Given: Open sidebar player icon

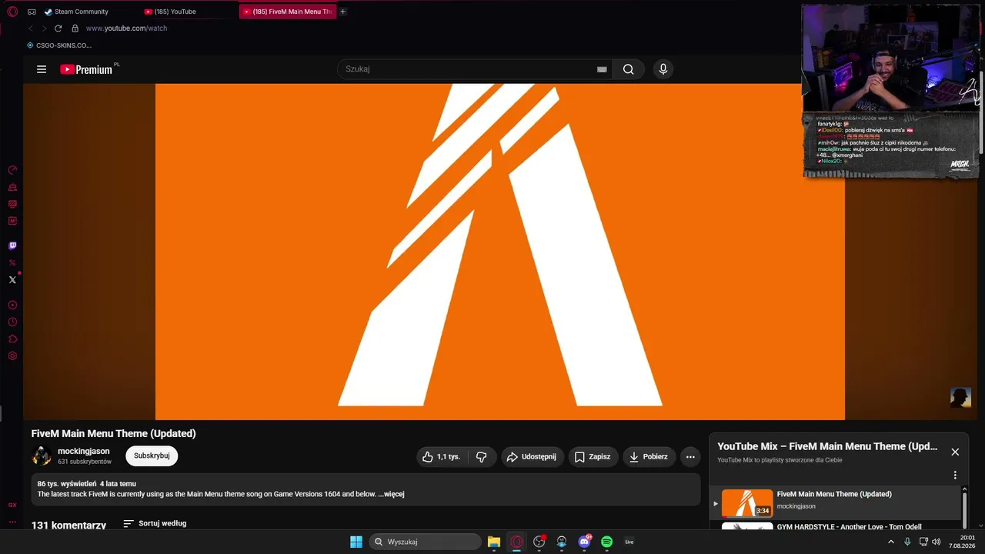Looking at the screenshot, I should (12, 305).
